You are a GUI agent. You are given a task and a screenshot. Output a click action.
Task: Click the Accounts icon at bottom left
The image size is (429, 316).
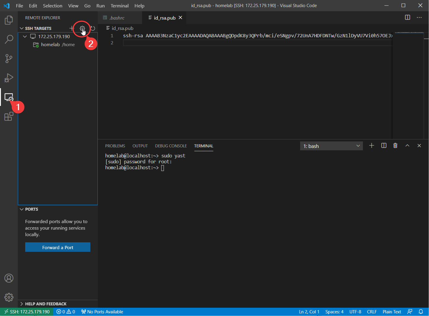tap(9, 278)
